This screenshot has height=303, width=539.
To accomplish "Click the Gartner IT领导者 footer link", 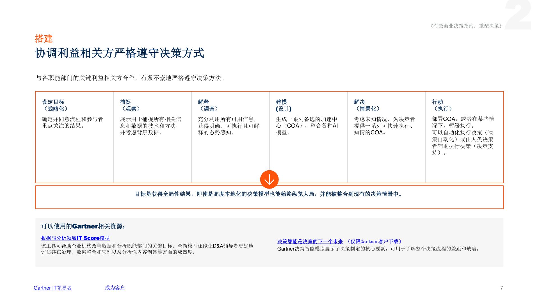I will (52, 288).
